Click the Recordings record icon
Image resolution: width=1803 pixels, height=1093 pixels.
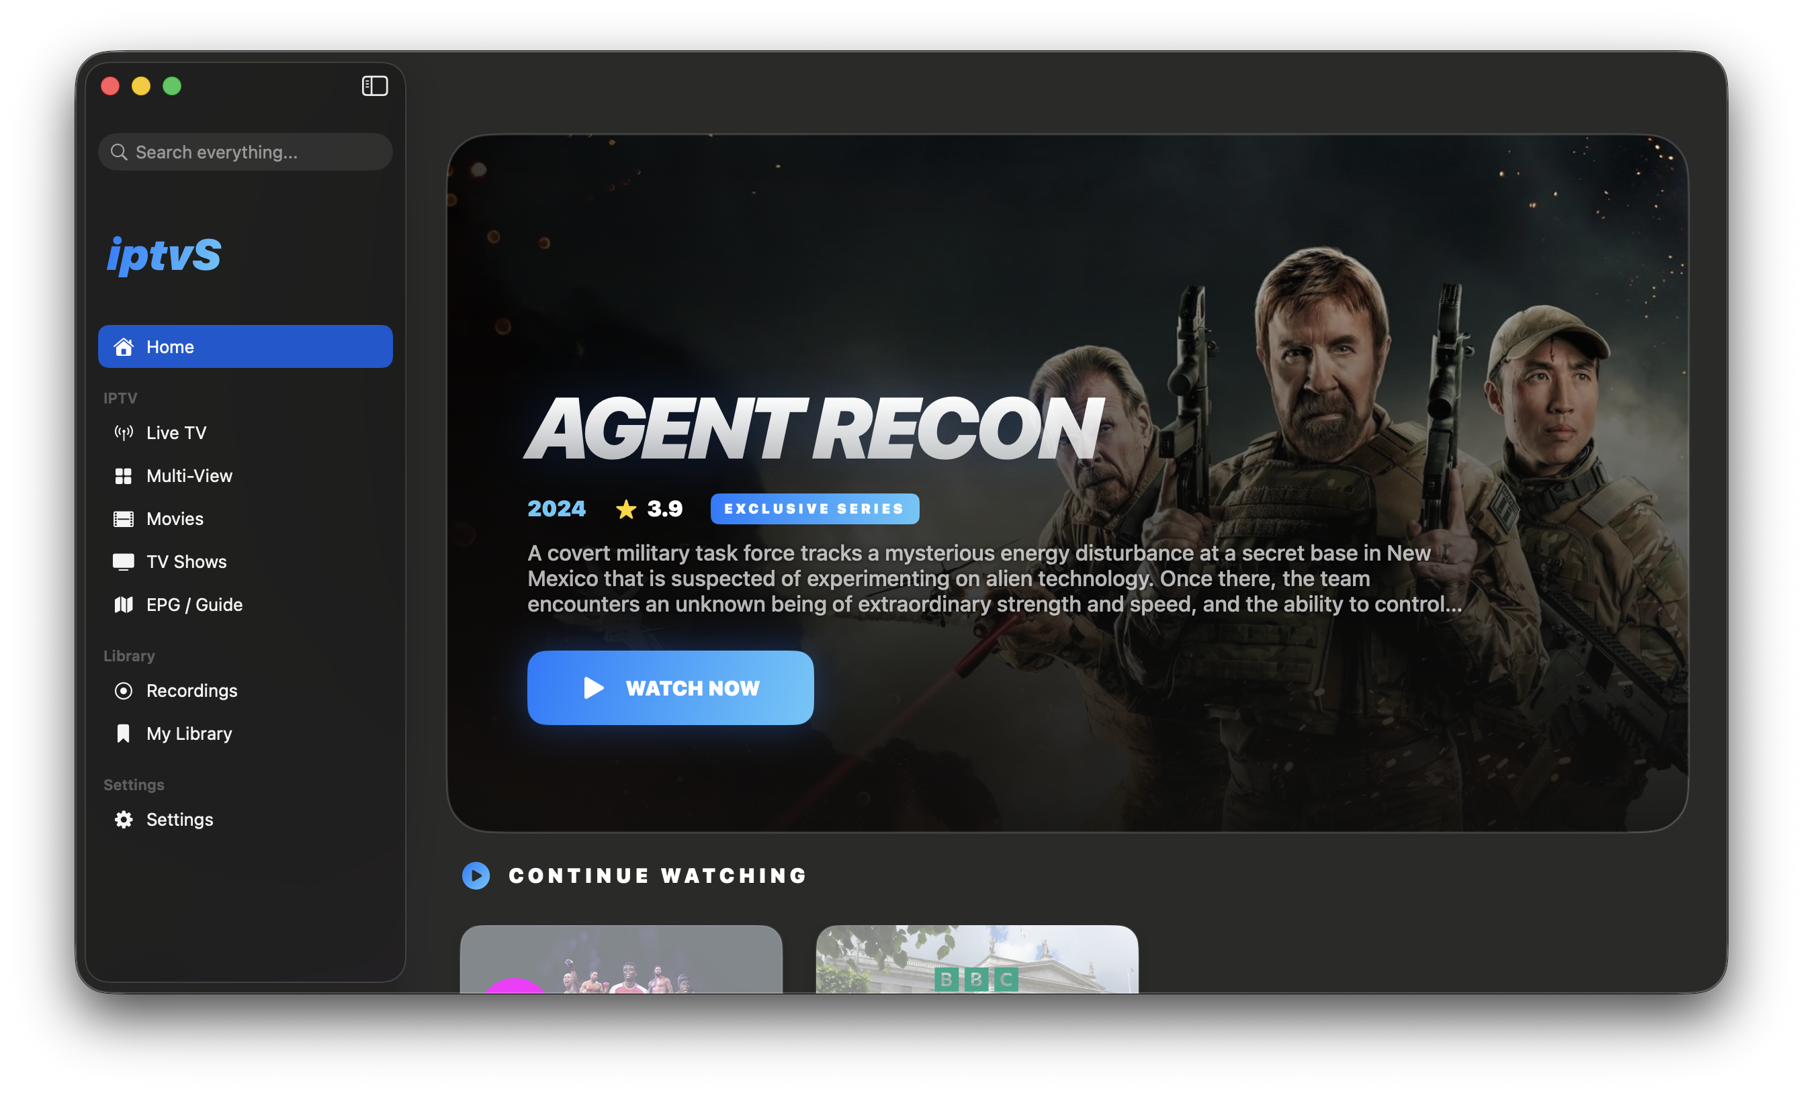tap(124, 691)
